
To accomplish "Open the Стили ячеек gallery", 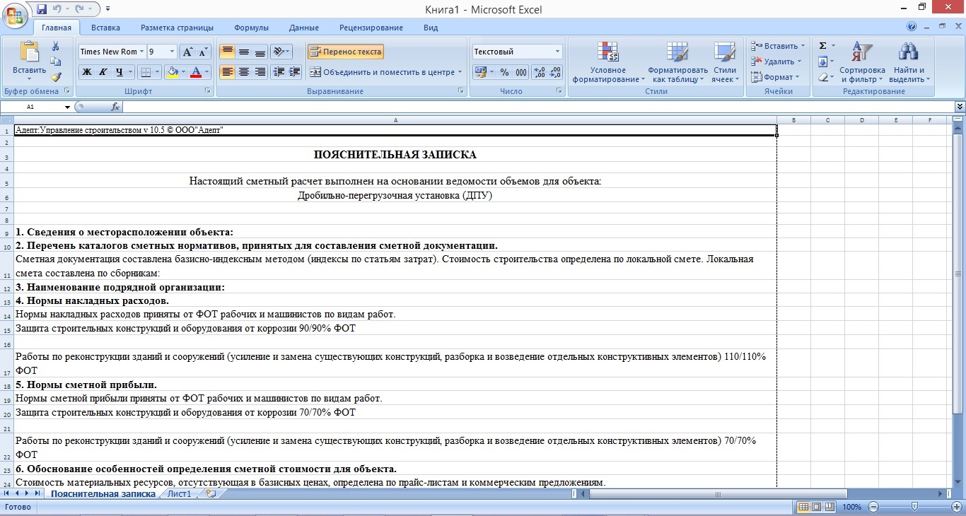I will click(x=725, y=62).
